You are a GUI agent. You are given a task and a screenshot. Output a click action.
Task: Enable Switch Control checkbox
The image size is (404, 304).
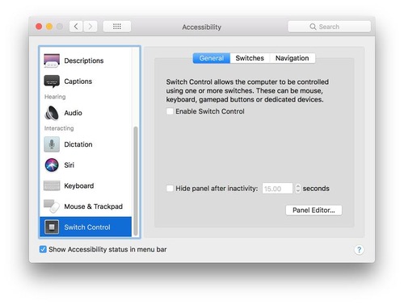(x=170, y=111)
